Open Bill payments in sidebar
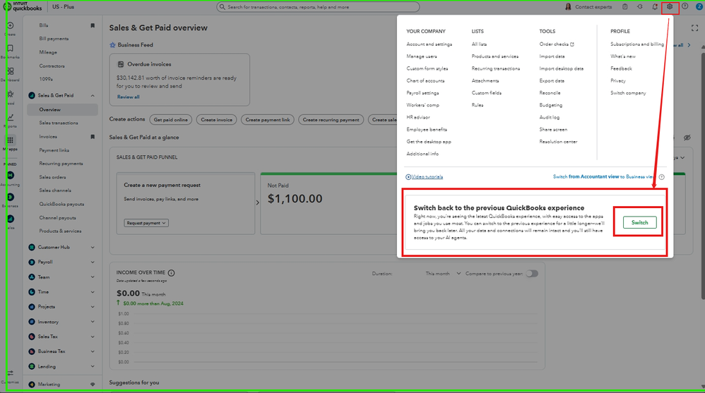 54,39
